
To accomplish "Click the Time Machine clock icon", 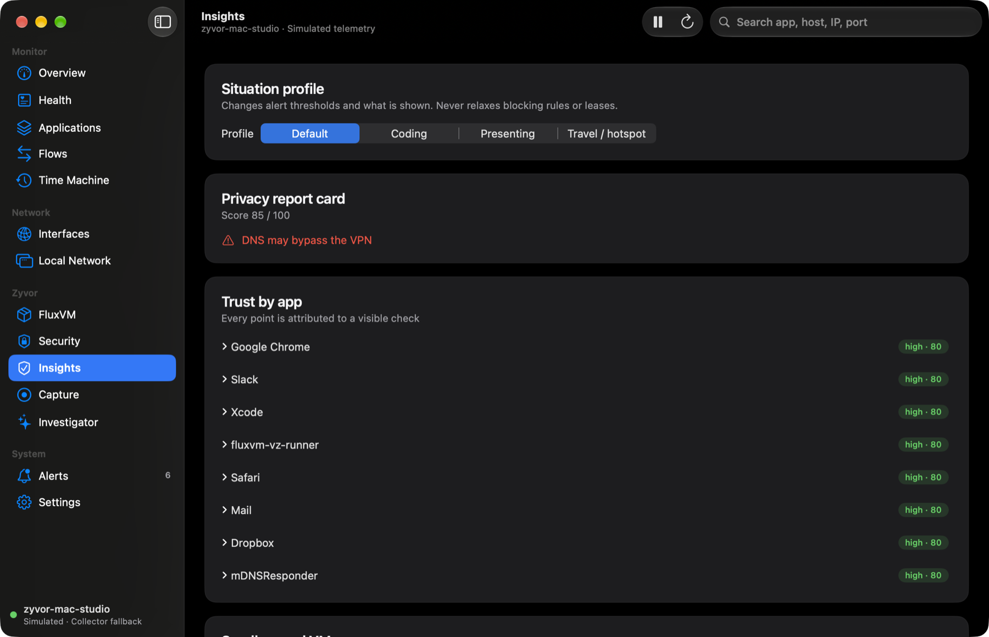I will click(24, 180).
